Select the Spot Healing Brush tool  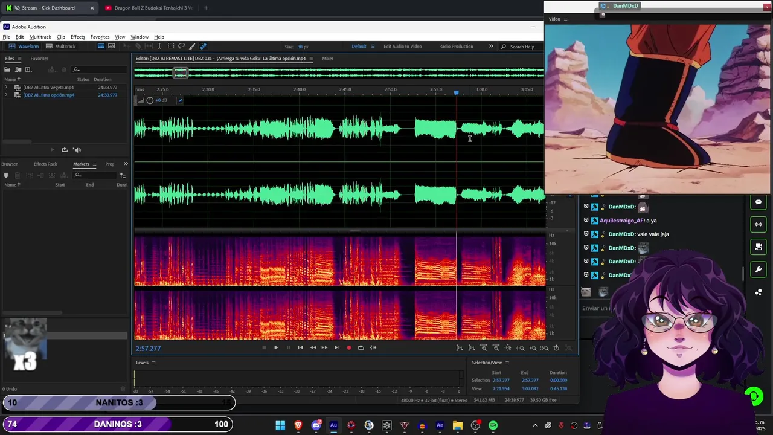pyautogui.click(x=203, y=47)
